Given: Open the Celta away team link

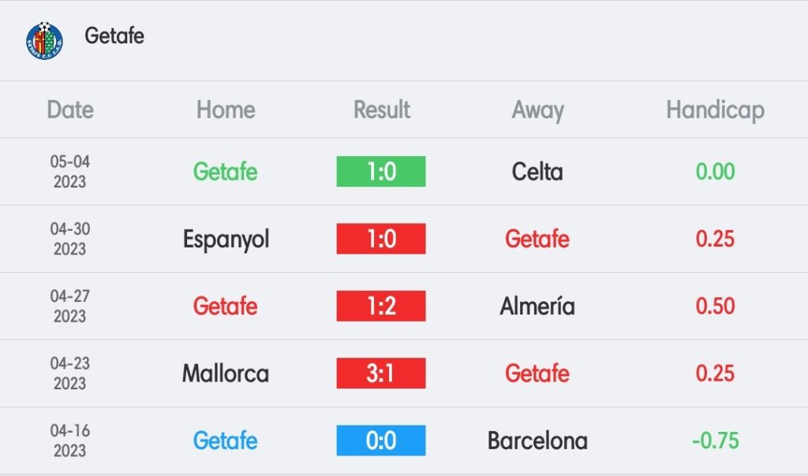Looking at the screenshot, I should 537,171.
